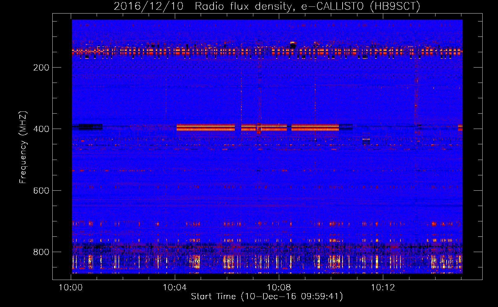
Task: Click the 10:00 time tick label
Action: (x=71, y=288)
